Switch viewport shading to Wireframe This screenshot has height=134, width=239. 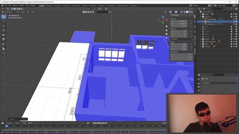[184, 12]
